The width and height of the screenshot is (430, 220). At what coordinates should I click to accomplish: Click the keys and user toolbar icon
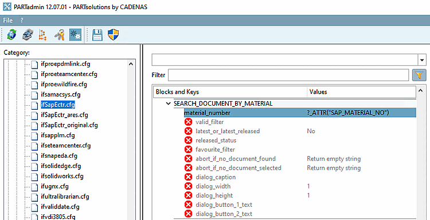tap(59, 35)
